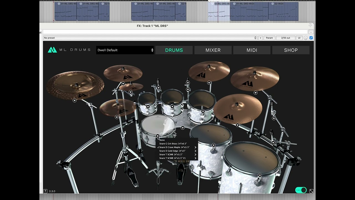Click the ellipsis button in FX window
Viewport: 355px width, 200px height.
coord(311,32)
